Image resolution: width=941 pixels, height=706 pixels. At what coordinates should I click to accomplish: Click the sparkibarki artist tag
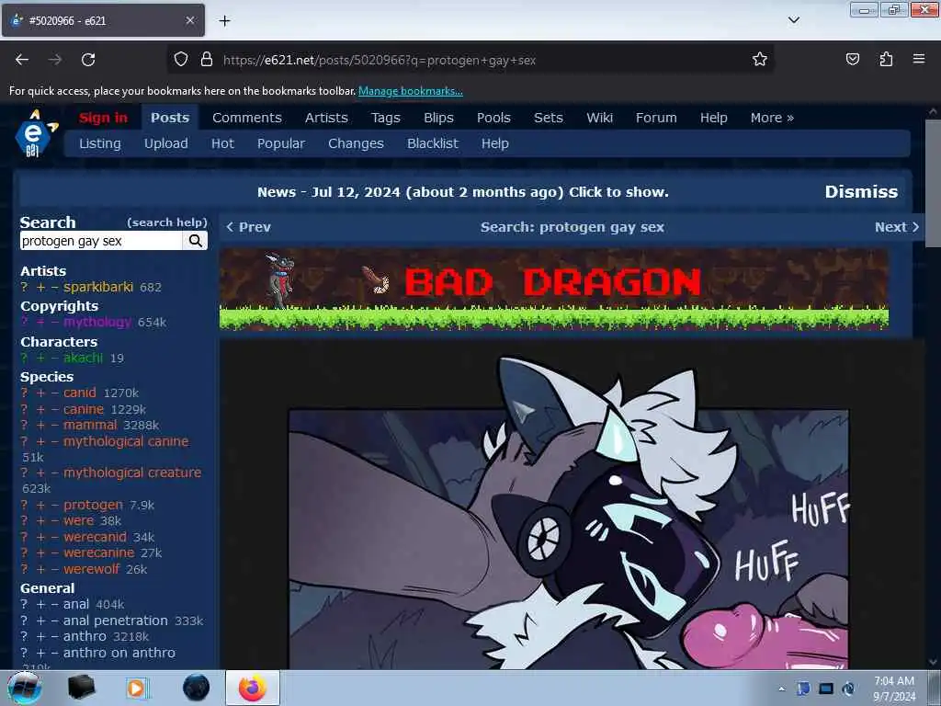click(x=98, y=287)
